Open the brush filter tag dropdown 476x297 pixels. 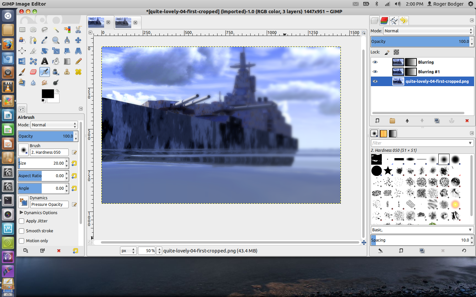click(470, 143)
